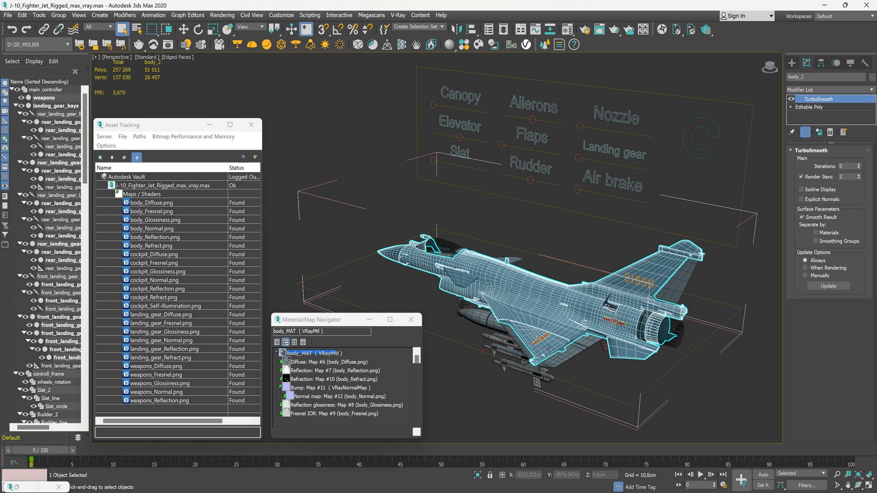Screen dimensions: 877x493
Task: Click Asset Tracking horizontal scrollbar
Action: (163, 421)
